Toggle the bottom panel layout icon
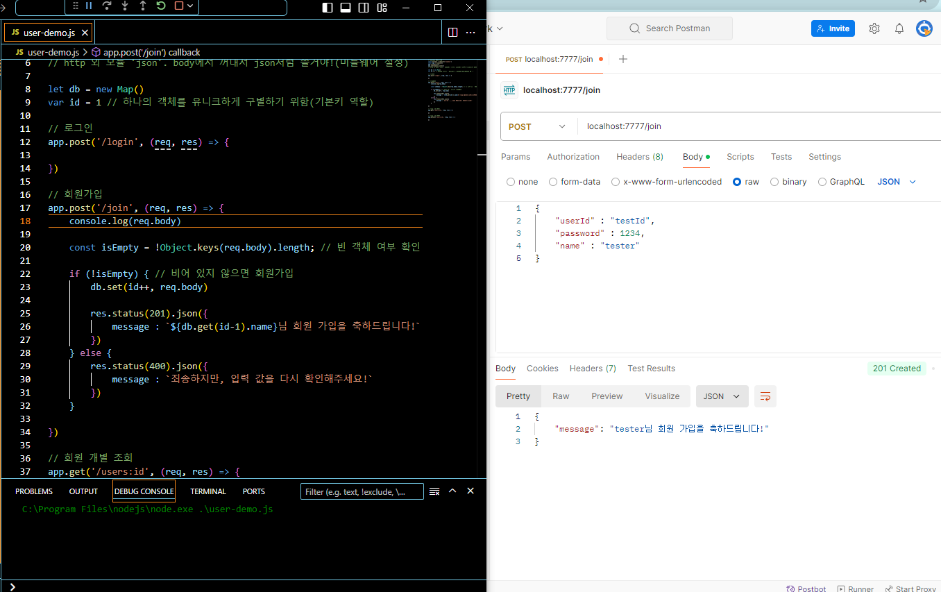Image resolution: width=941 pixels, height=592 pixels. (x=346, y=8)
